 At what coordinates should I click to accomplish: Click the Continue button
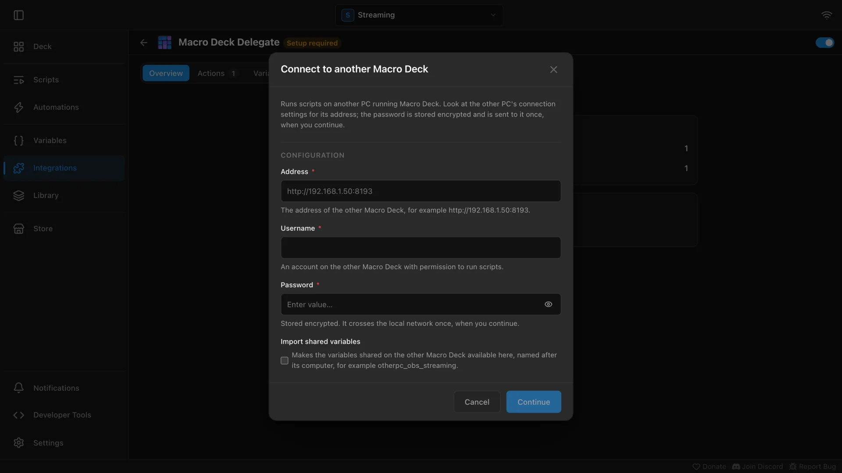point(534,402)
